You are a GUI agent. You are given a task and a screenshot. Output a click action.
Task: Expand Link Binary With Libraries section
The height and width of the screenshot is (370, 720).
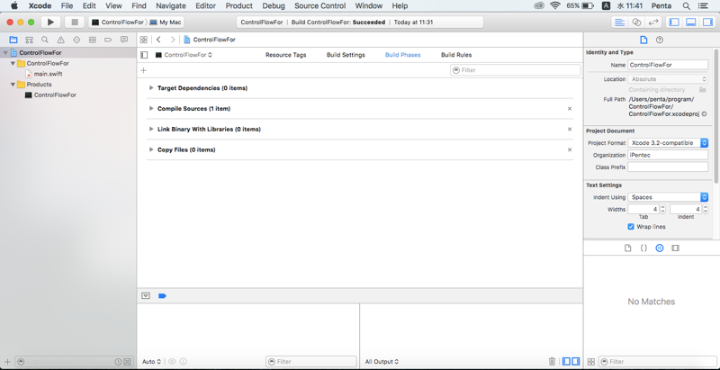click(x=151, y=129)
